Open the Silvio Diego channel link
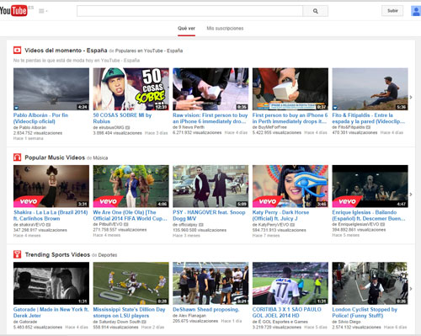 pos(349,322)
